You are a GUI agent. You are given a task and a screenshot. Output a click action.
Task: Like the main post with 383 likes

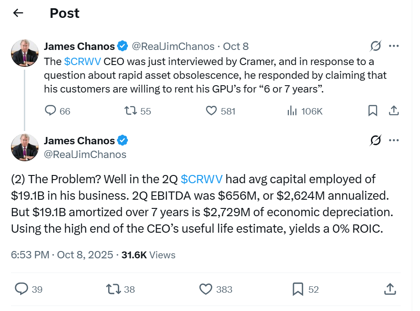click(206, 289)
